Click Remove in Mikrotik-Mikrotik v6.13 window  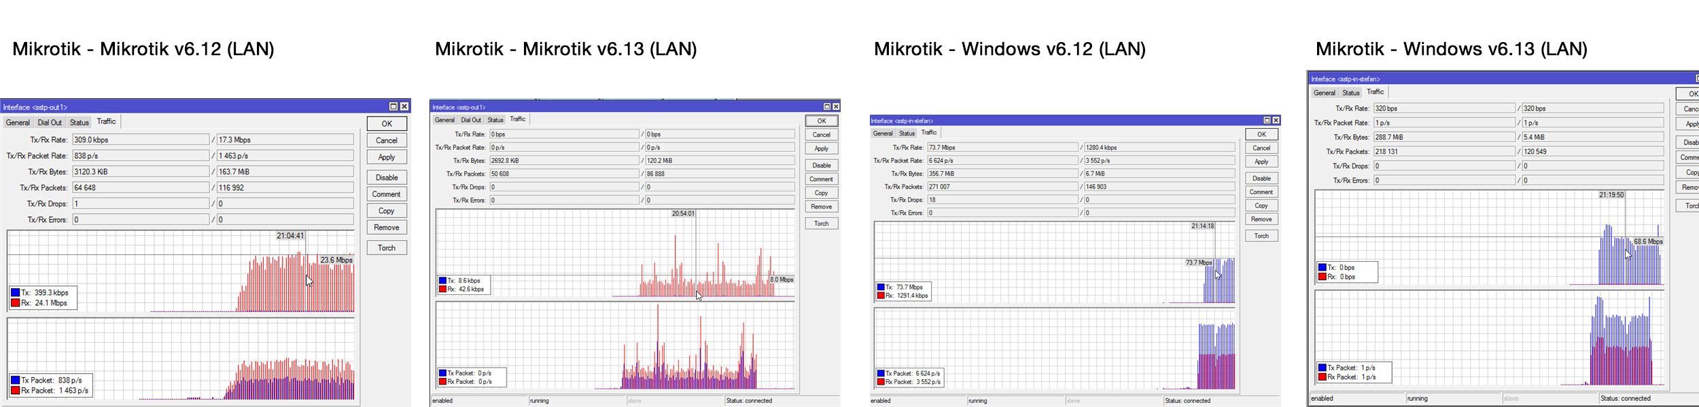click(x=822, y=207)
